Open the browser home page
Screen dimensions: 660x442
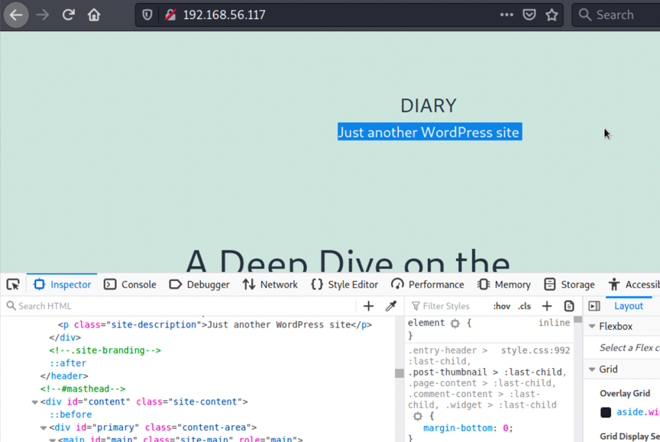tap(94, 15)
